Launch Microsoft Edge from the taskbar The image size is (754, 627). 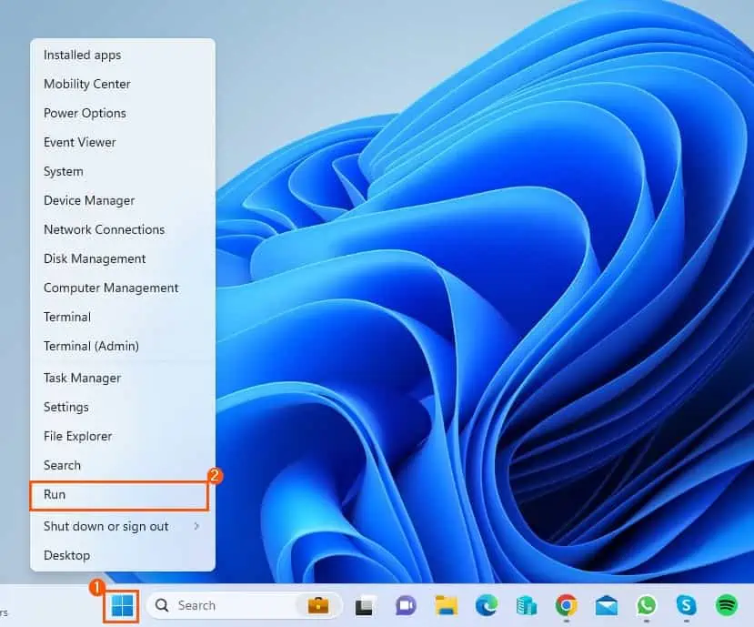point(486,605)
